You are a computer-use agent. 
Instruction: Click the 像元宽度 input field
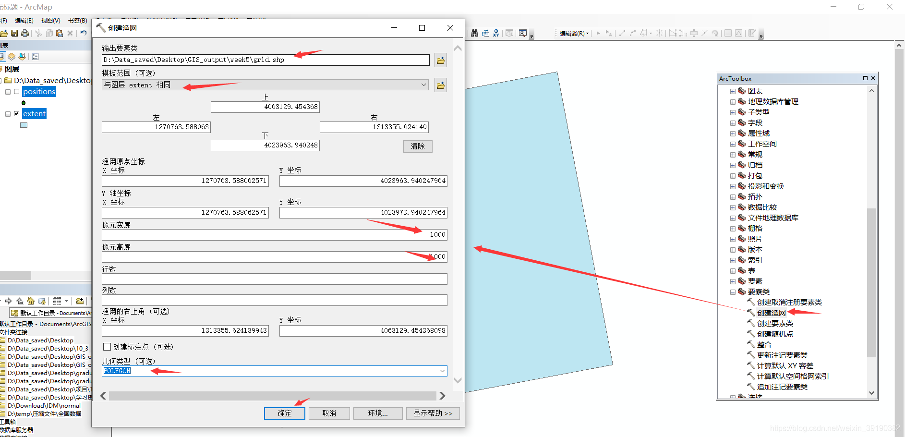click(275, 234)
